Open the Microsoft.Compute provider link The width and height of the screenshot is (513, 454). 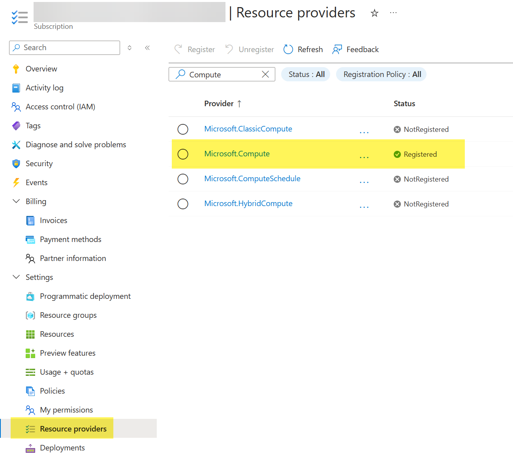[x=237, y=154]
